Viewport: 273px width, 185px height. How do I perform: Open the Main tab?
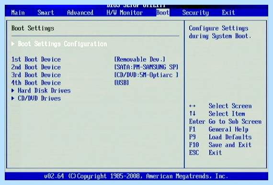pyautogui.click(x=18, y=13)
